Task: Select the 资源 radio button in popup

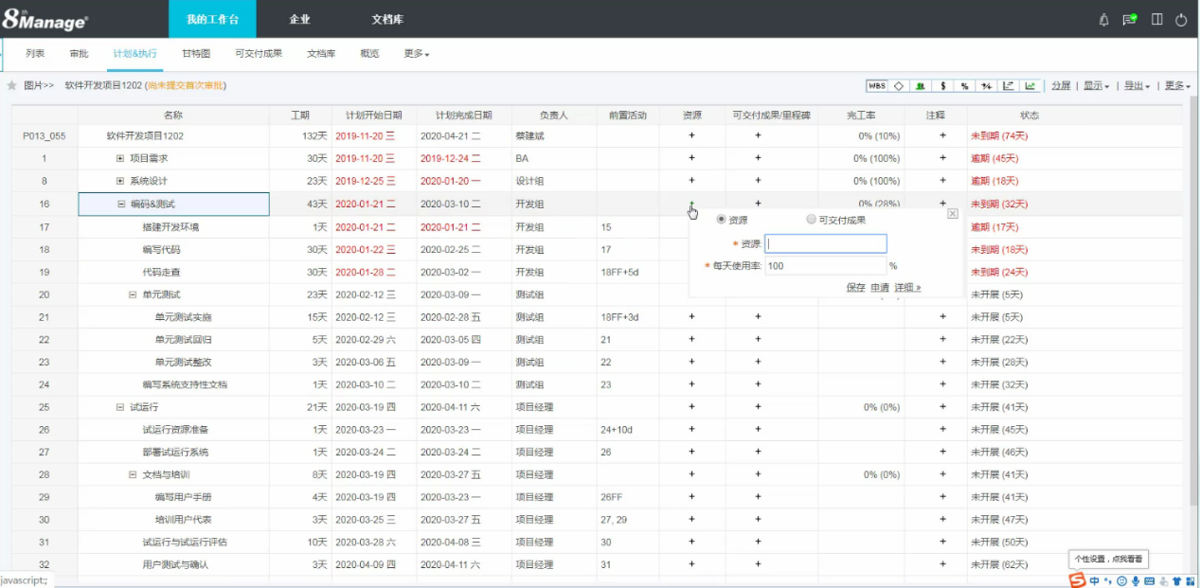Action: coord(722,219)
